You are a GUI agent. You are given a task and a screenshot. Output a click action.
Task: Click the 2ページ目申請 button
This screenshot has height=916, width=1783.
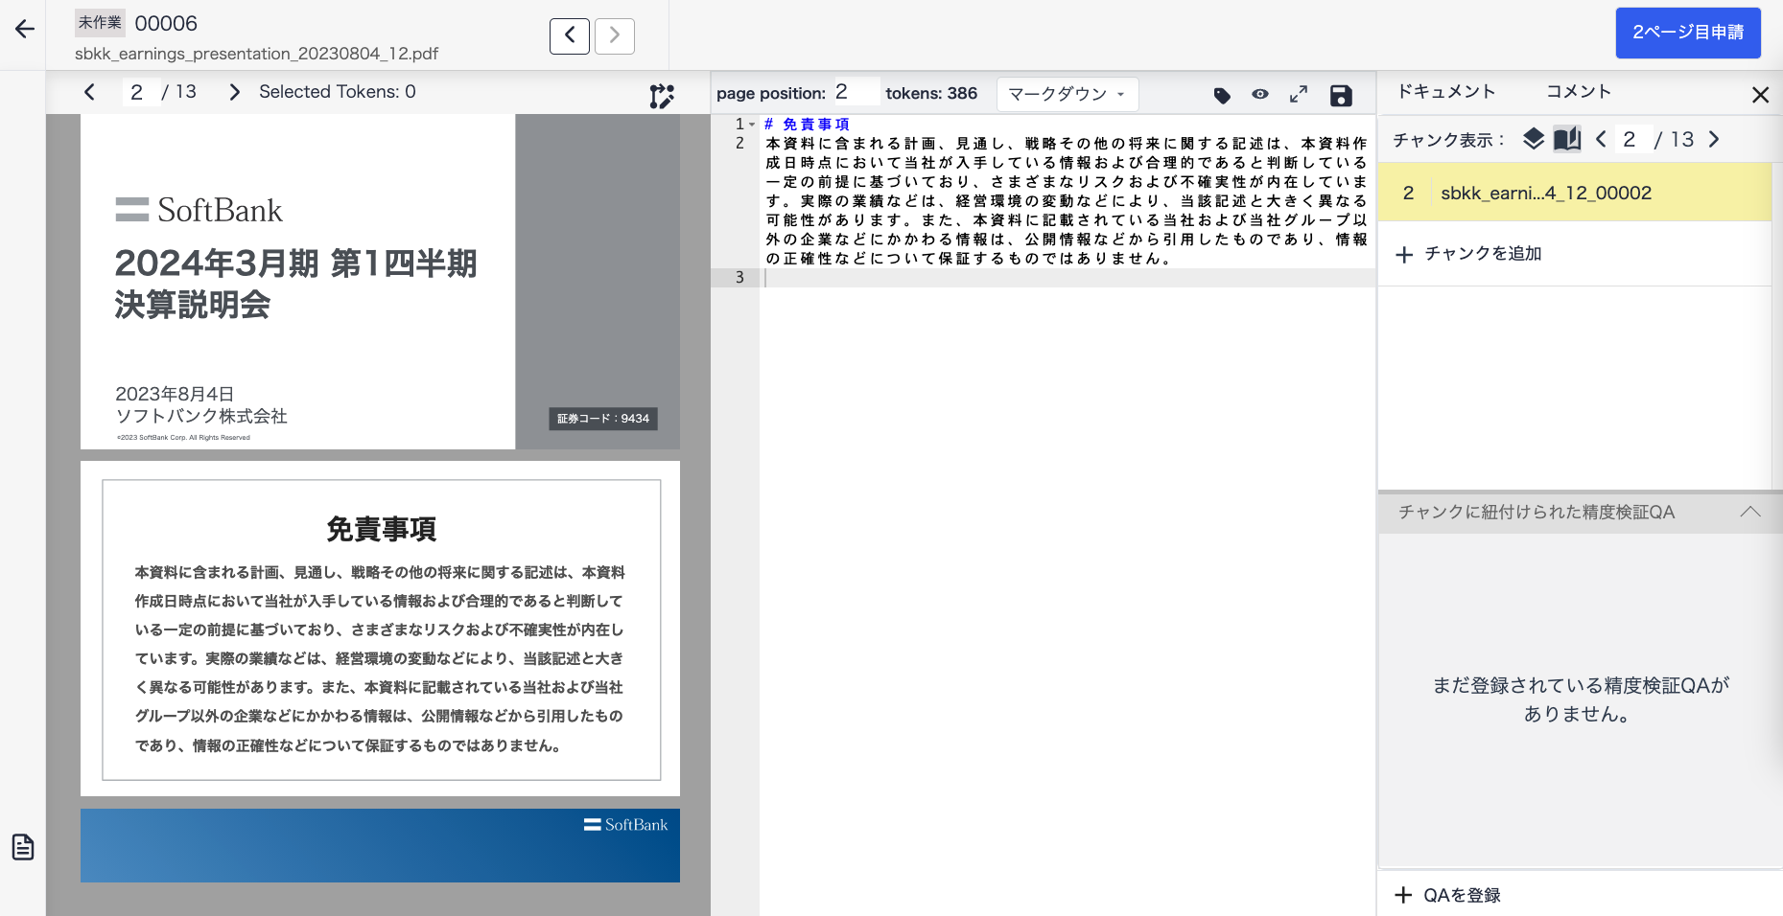pyautogui.click(x=1688, y=33)
